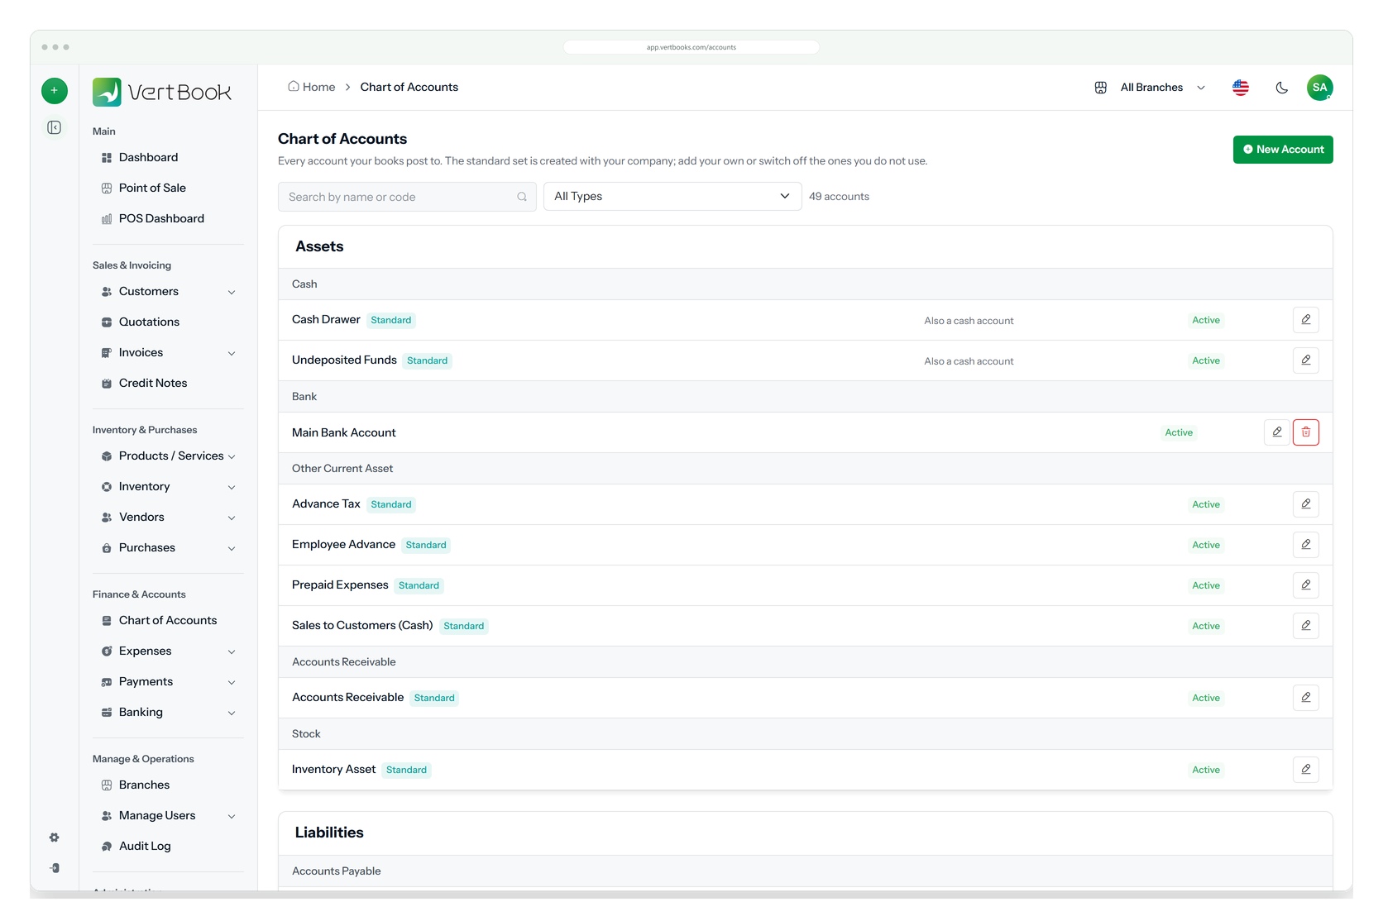Edit the Cash Drawer account
Viewport: 1383px width, 921px height.
[x=1306, y=320]
